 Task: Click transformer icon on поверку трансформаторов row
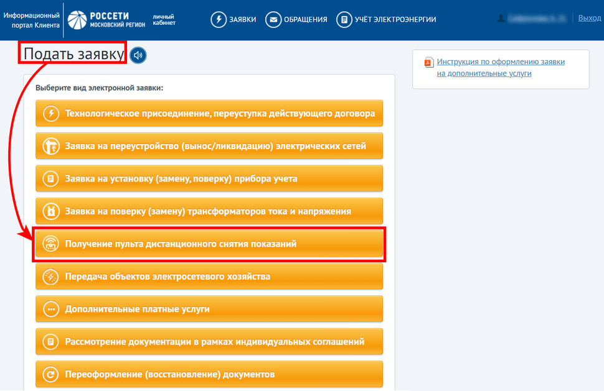click(51, 211)
